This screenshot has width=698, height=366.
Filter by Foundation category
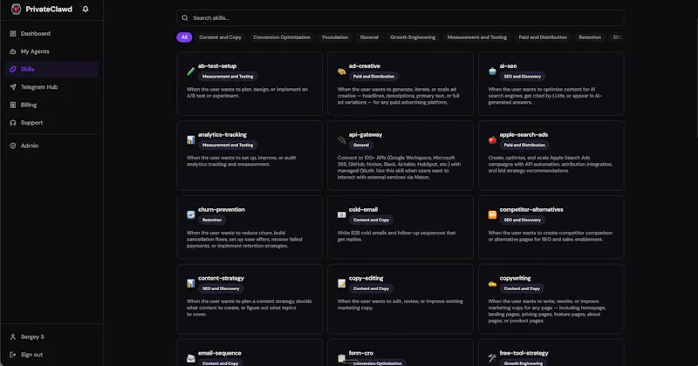click(x=335, y=37)
